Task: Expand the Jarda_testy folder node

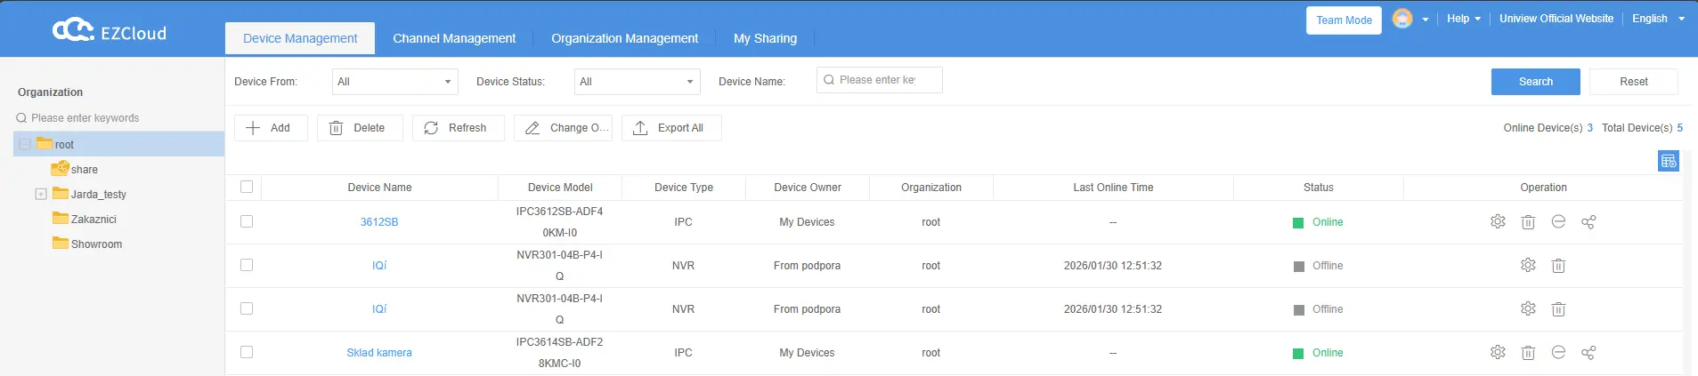Action: click(x=40, y=194)
